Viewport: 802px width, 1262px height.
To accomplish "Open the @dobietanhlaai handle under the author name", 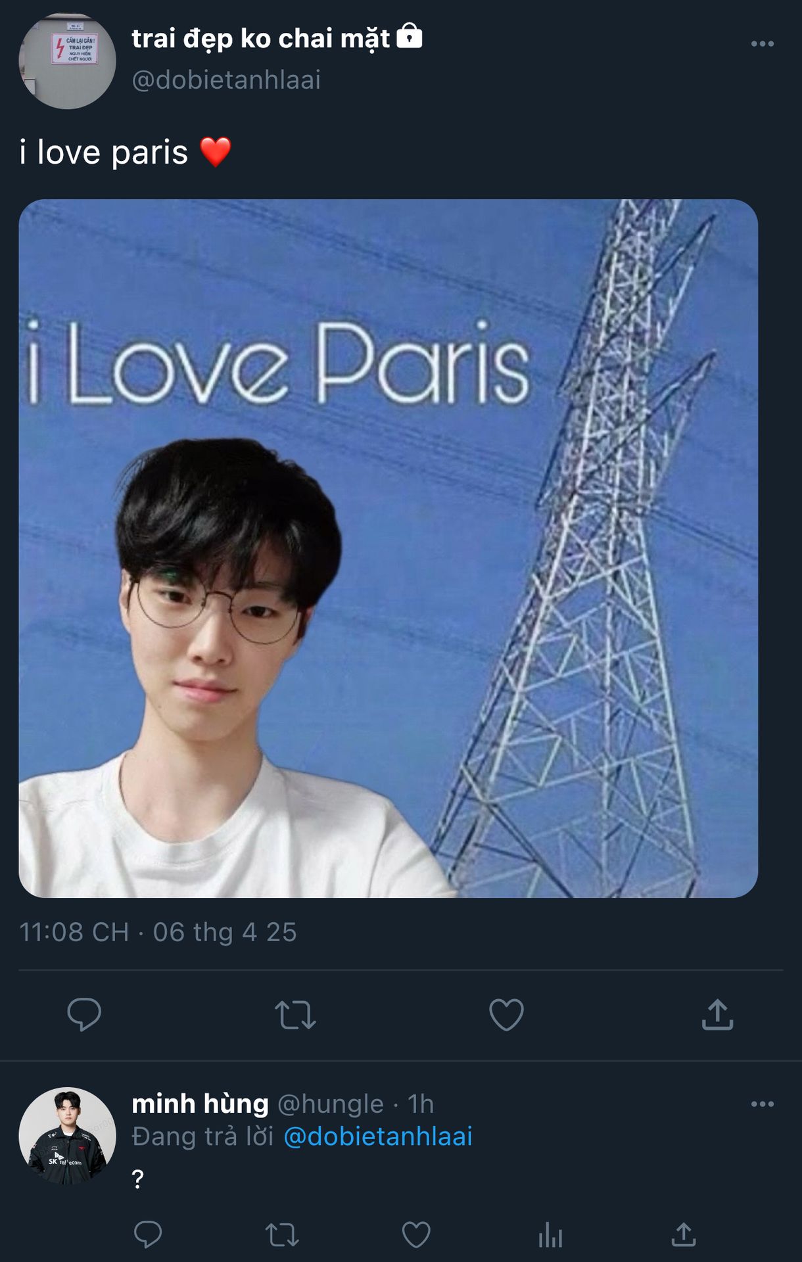I will (x=226, y=80).
